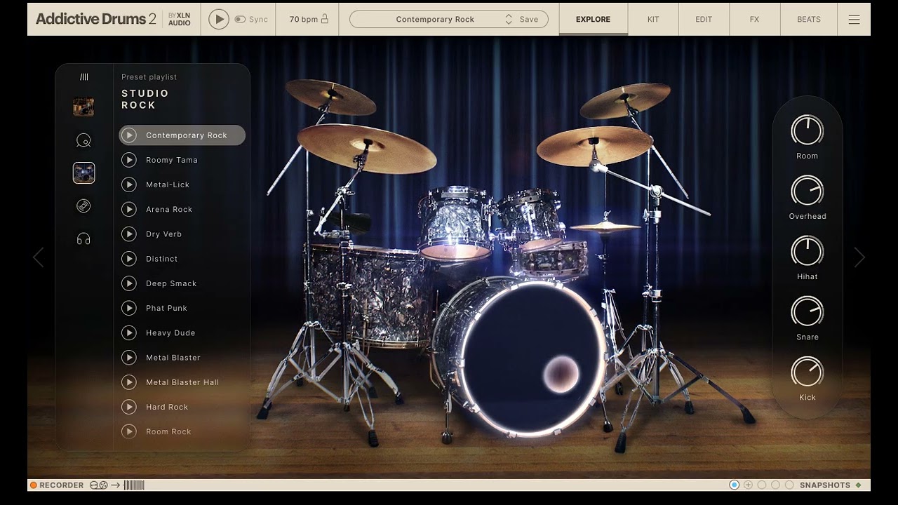The height and width of the screenshot is (505, 898).
Task: Preview the Dry Verb preset play icon
Action: pos(129,234)
